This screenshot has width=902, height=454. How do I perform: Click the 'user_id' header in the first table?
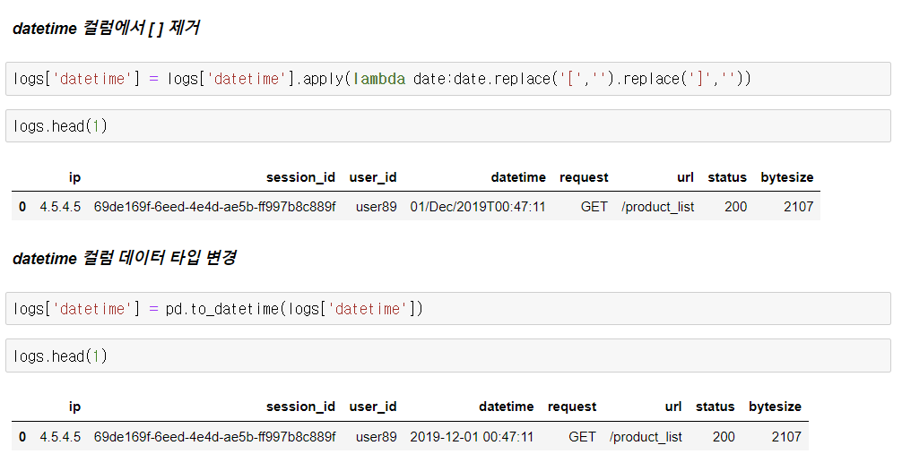373,177
